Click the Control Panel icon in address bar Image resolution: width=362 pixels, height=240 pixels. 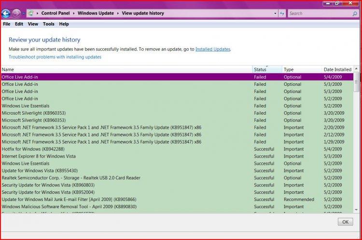pyautogui.click(x=30, y=13)
